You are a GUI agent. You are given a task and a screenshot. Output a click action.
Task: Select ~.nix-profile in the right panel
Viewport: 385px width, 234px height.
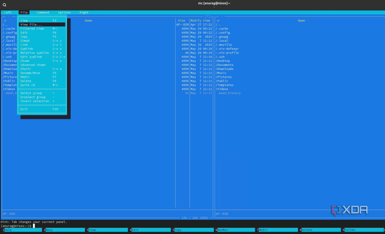pyautogui.click(x=227, y=53)
